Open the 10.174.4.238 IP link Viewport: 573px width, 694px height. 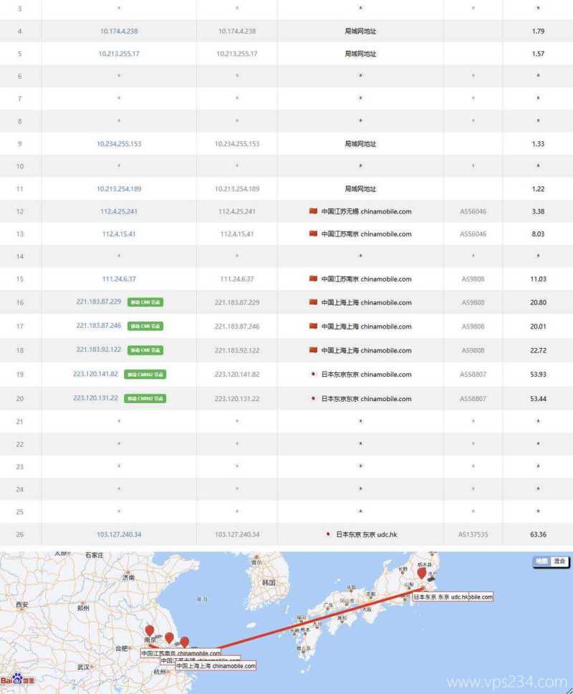point(119,31)
